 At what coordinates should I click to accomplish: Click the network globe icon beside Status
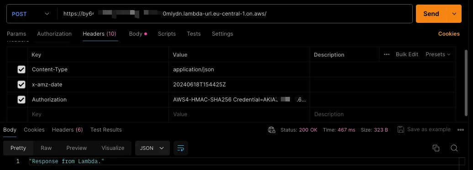(x=272, y=130)
